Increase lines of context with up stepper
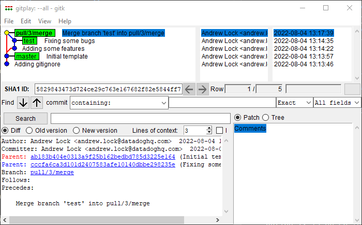The width and height of the screenshot is (362, 225). coord(209,128)
